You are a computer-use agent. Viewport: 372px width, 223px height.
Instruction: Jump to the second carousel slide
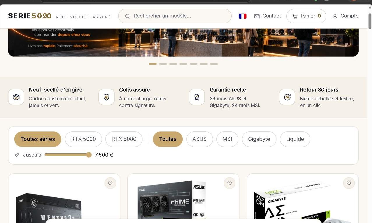163,64
